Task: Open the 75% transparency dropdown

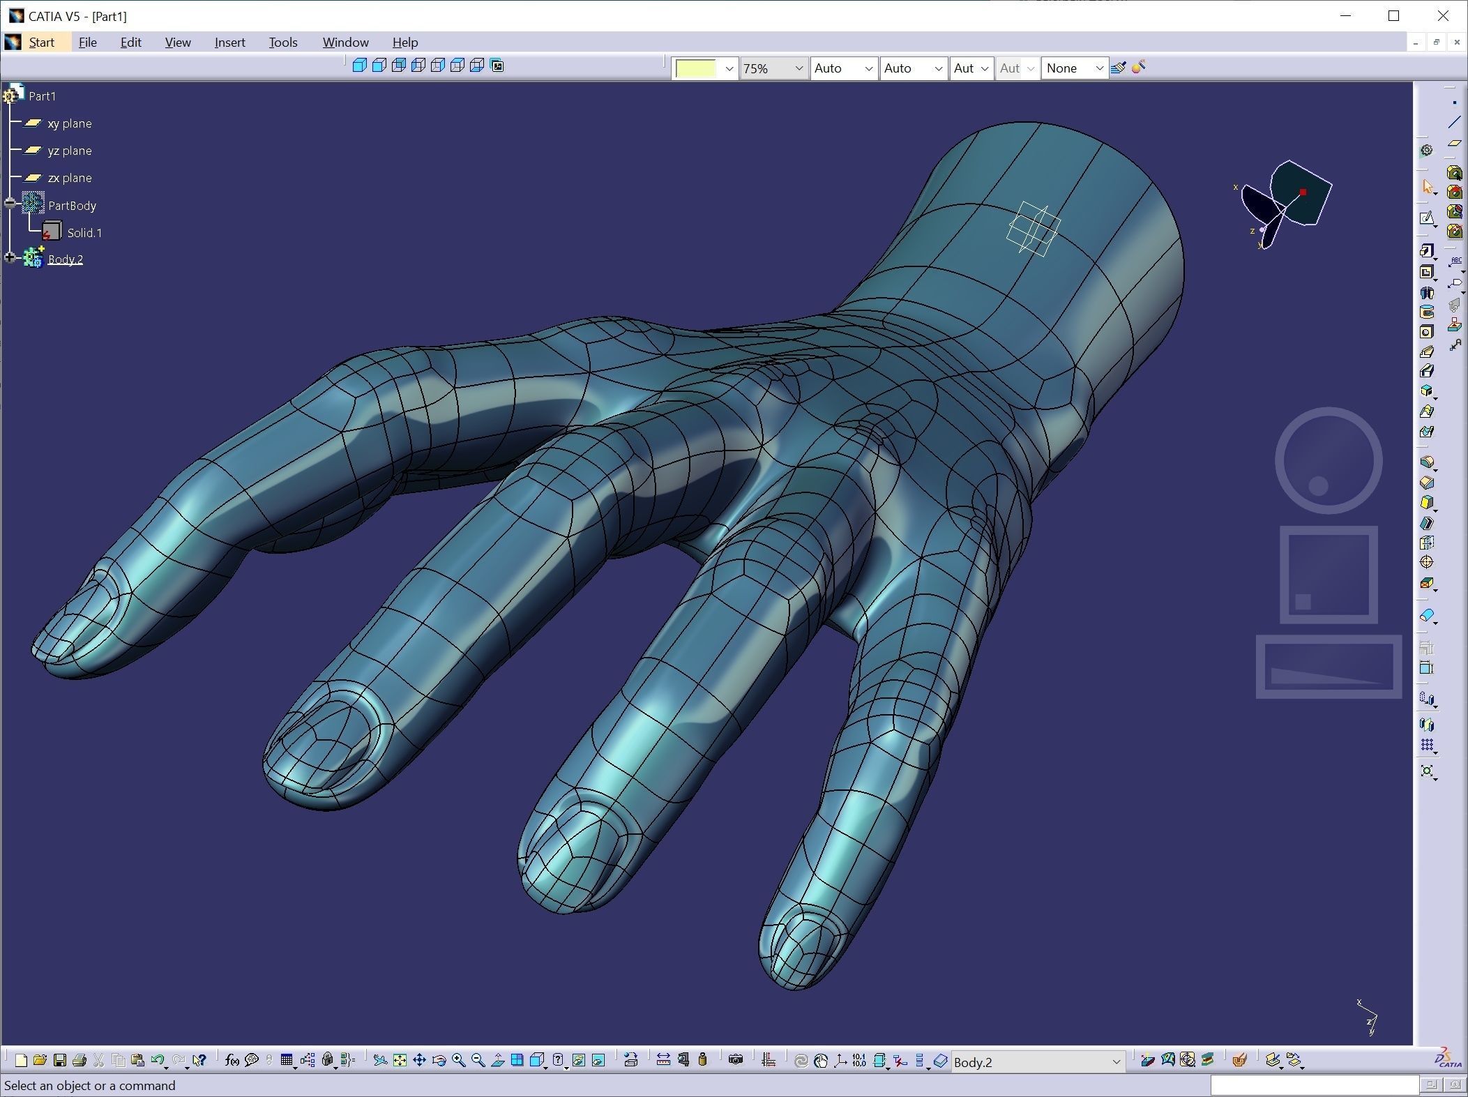Action: (x=799, y=68)
